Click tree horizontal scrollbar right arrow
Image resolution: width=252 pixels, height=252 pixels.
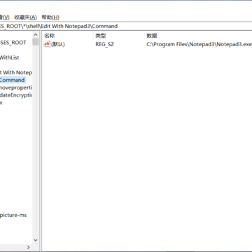coord(29,247)
